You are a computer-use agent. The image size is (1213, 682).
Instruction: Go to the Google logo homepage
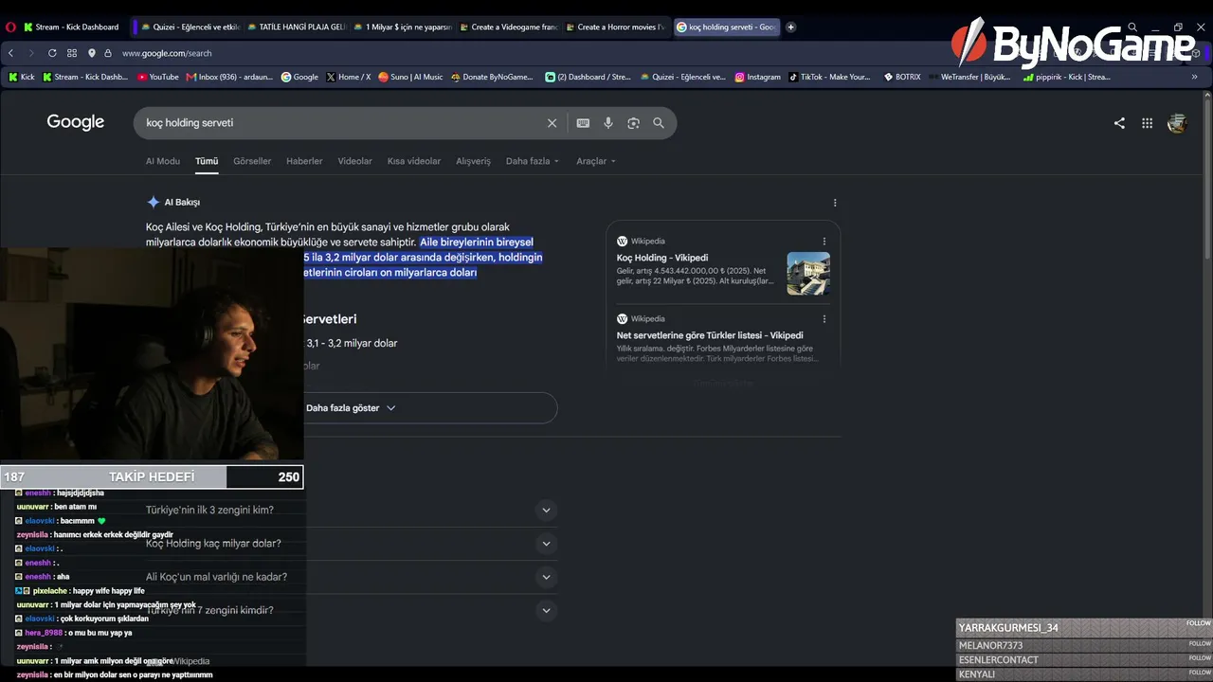pyautogui.click(x=76, y=122)
